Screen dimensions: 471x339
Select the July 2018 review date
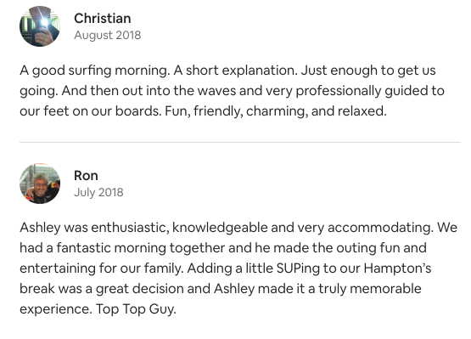[98, 192]
